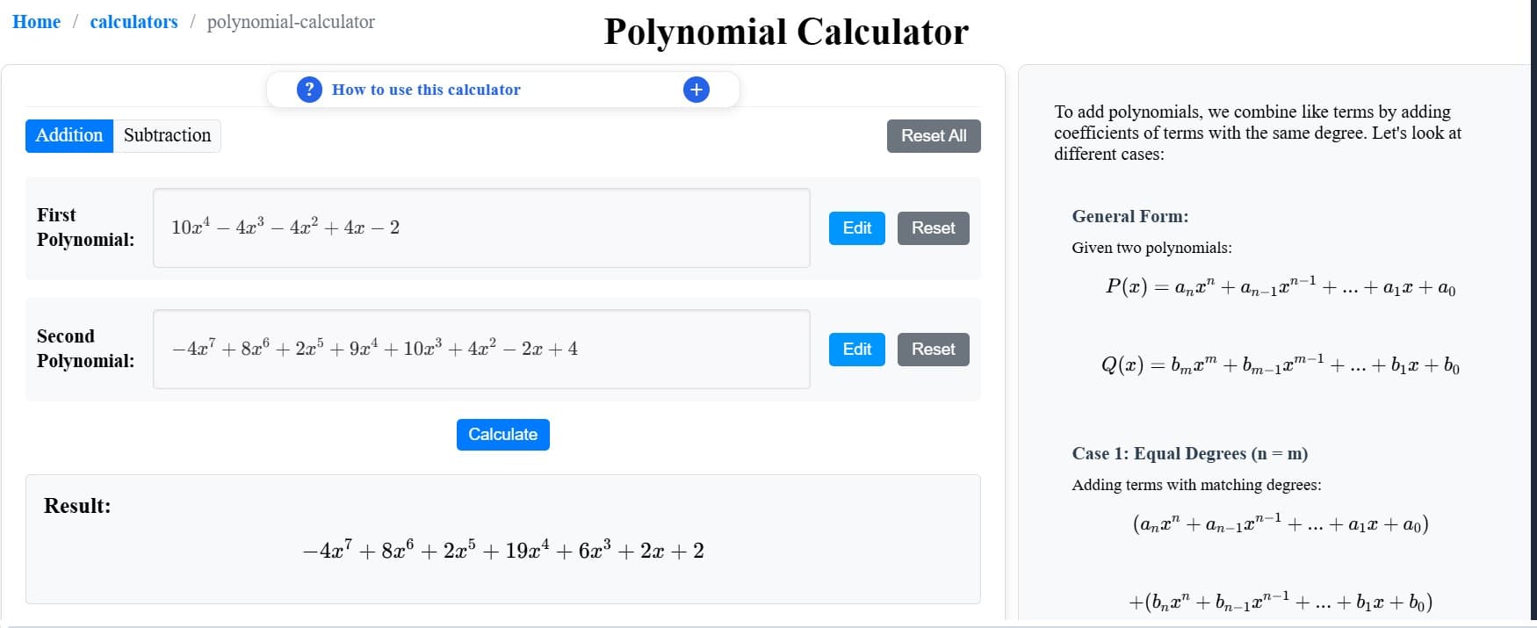1537x628 pixels.
Task: Click the Case 1: Equal Degrees heading
Action: click(1190, 453)
